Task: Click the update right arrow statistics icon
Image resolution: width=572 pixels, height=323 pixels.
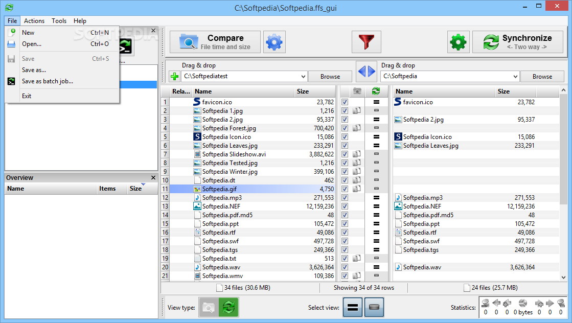Action: pos(550,303)
